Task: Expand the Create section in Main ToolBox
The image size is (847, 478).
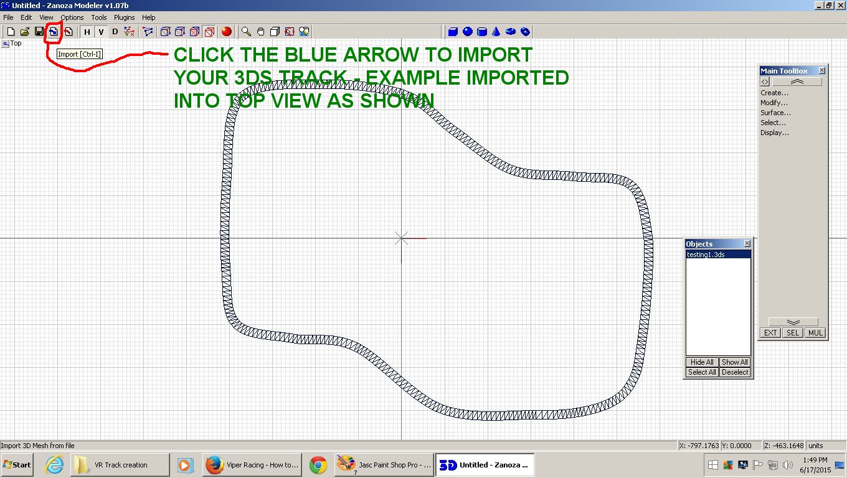Action: point(774,93)
